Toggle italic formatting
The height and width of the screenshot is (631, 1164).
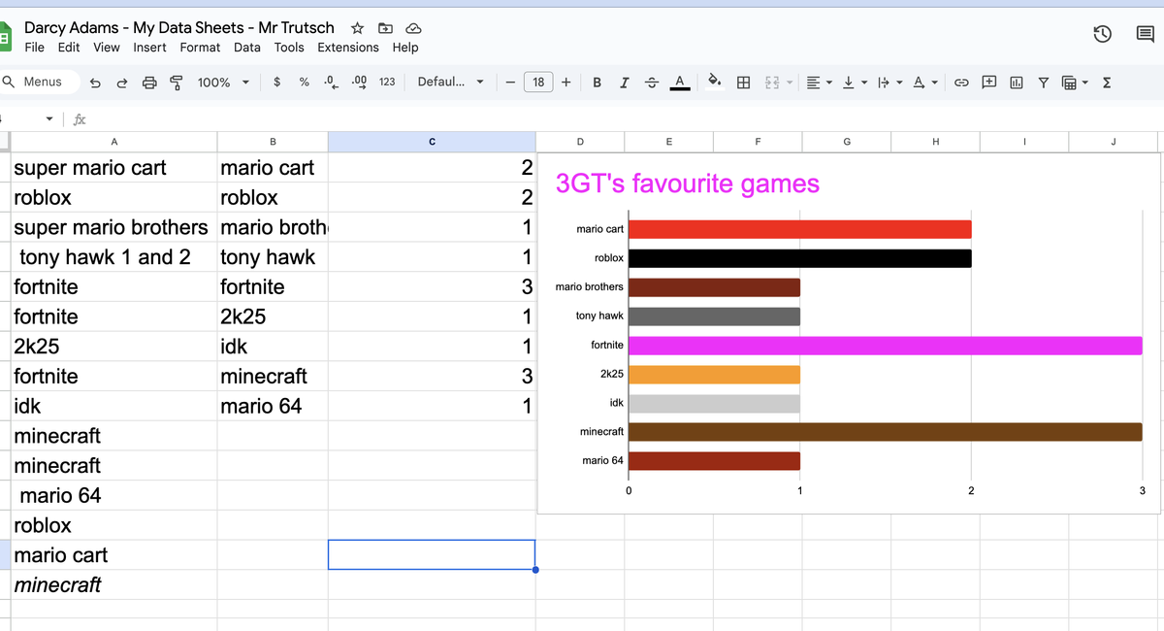click(624, 83)
